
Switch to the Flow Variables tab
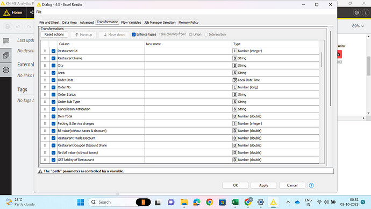131,23
